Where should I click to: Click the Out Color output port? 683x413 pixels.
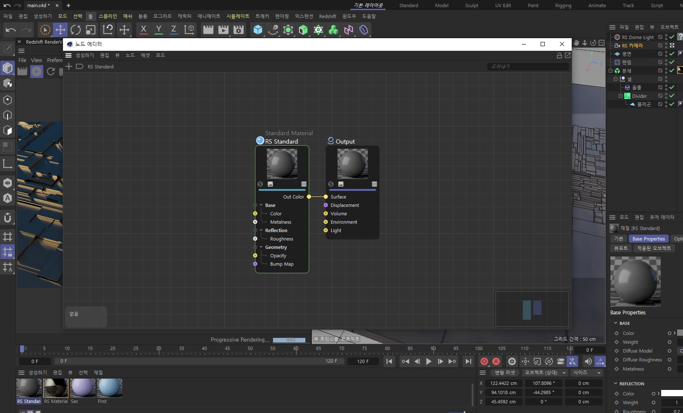pyautogui.click(x=309, y=197)
